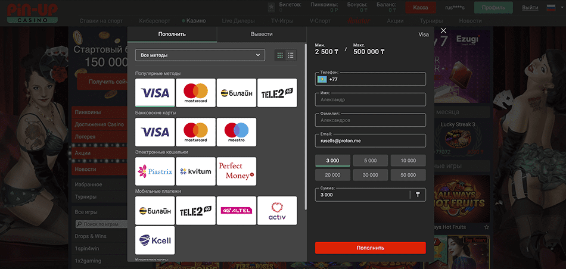Select Altel 4G mobile payment

point(237,211)
